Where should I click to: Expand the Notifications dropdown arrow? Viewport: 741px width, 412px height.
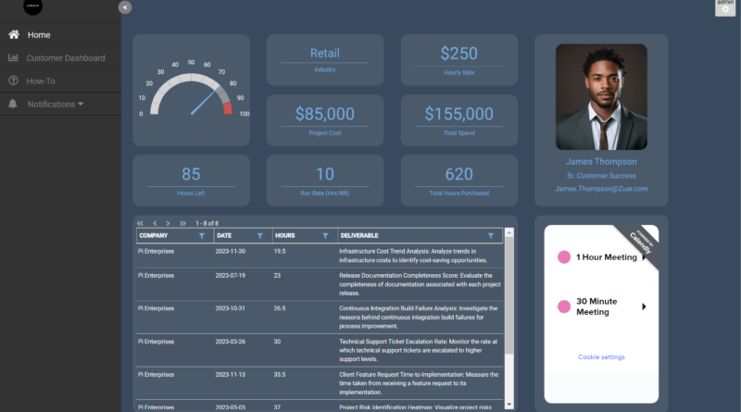click(81, 104)
